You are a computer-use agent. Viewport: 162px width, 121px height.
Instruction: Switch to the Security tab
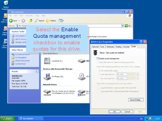pos(126,47)
